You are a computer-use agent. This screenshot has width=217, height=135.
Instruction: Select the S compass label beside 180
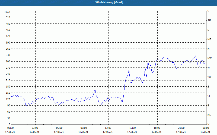208,87
